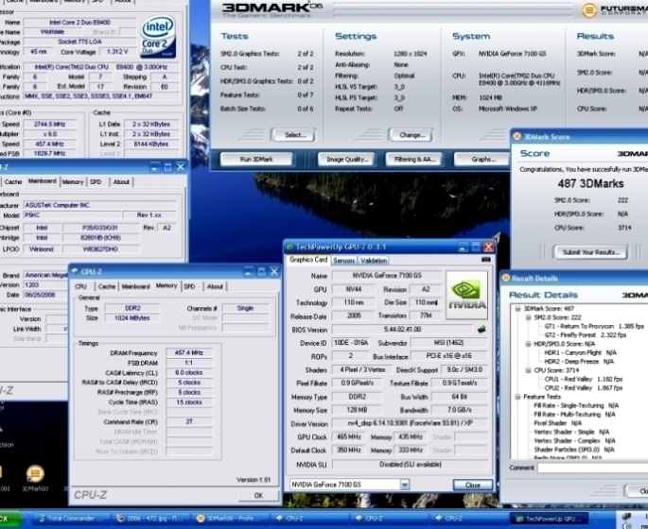Select TechPowerUp GPU-Z taskbar button

click(x=549, y=519)
